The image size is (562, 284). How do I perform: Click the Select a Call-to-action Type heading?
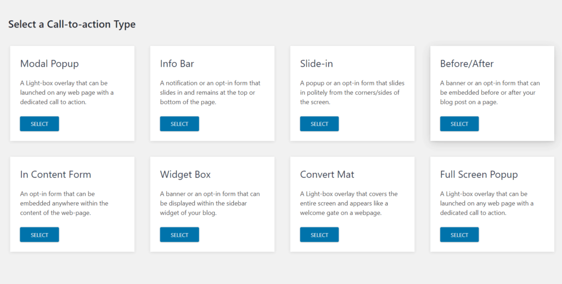coord(72,24)
